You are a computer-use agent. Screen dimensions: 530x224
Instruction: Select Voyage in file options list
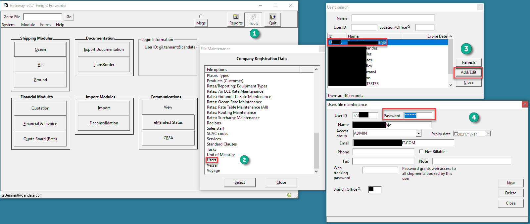pos(213,171)
